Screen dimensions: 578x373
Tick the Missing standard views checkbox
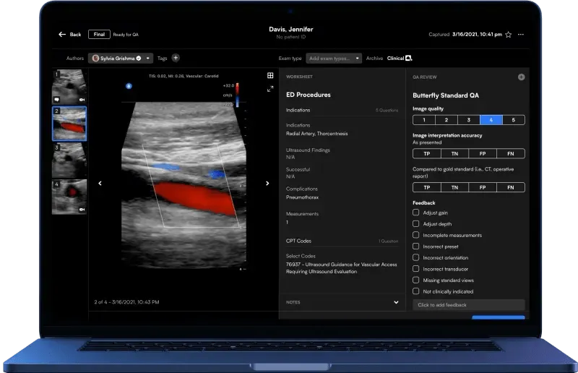(416, 280)
